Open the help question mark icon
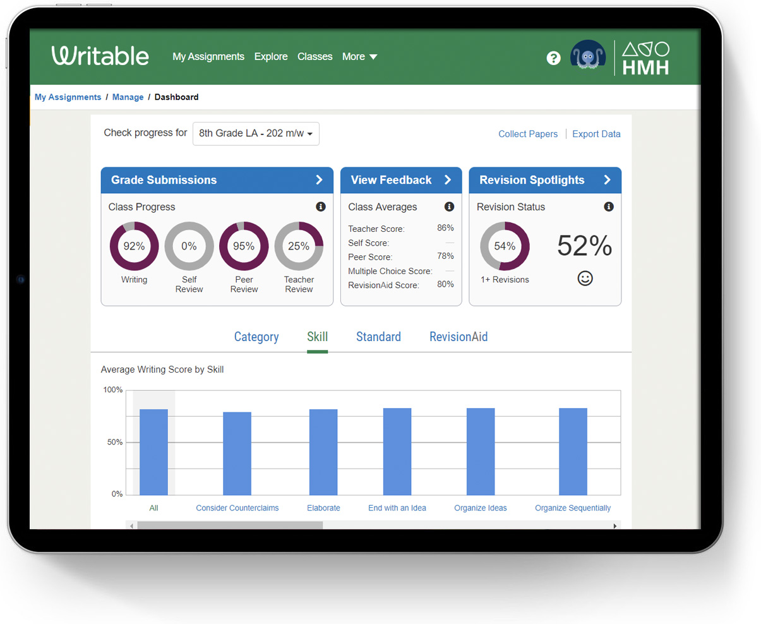 [x=553, y=58]
